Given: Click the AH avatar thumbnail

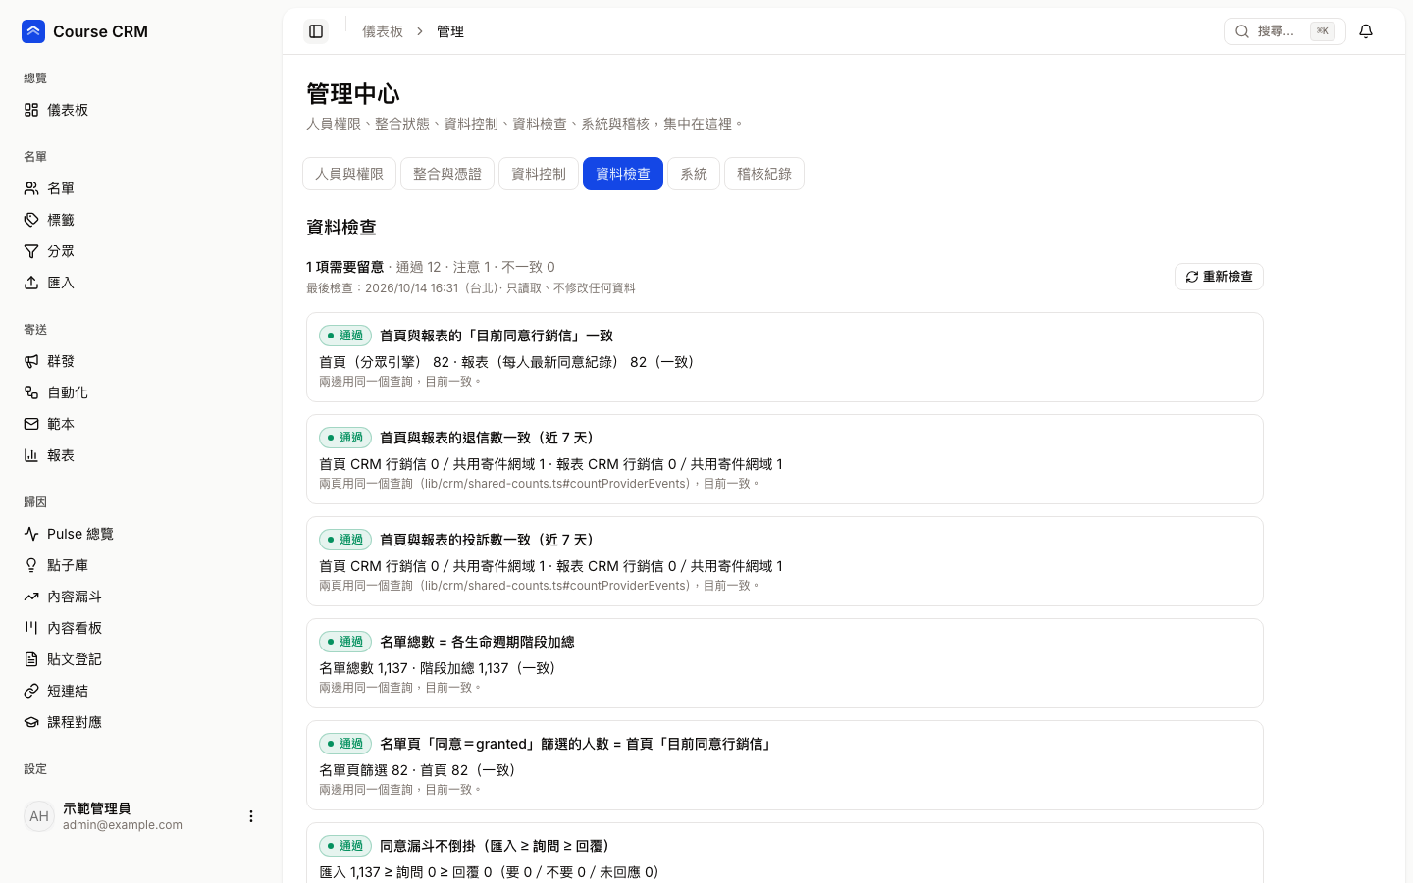Looking at the screenshot, I should coord(39,816).
